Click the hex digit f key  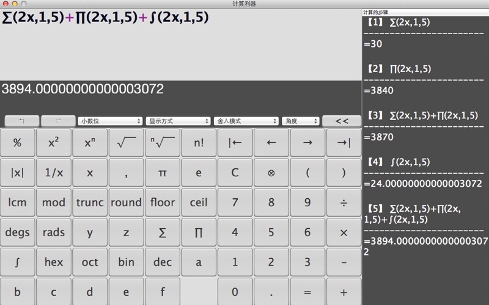click(163, 292)
